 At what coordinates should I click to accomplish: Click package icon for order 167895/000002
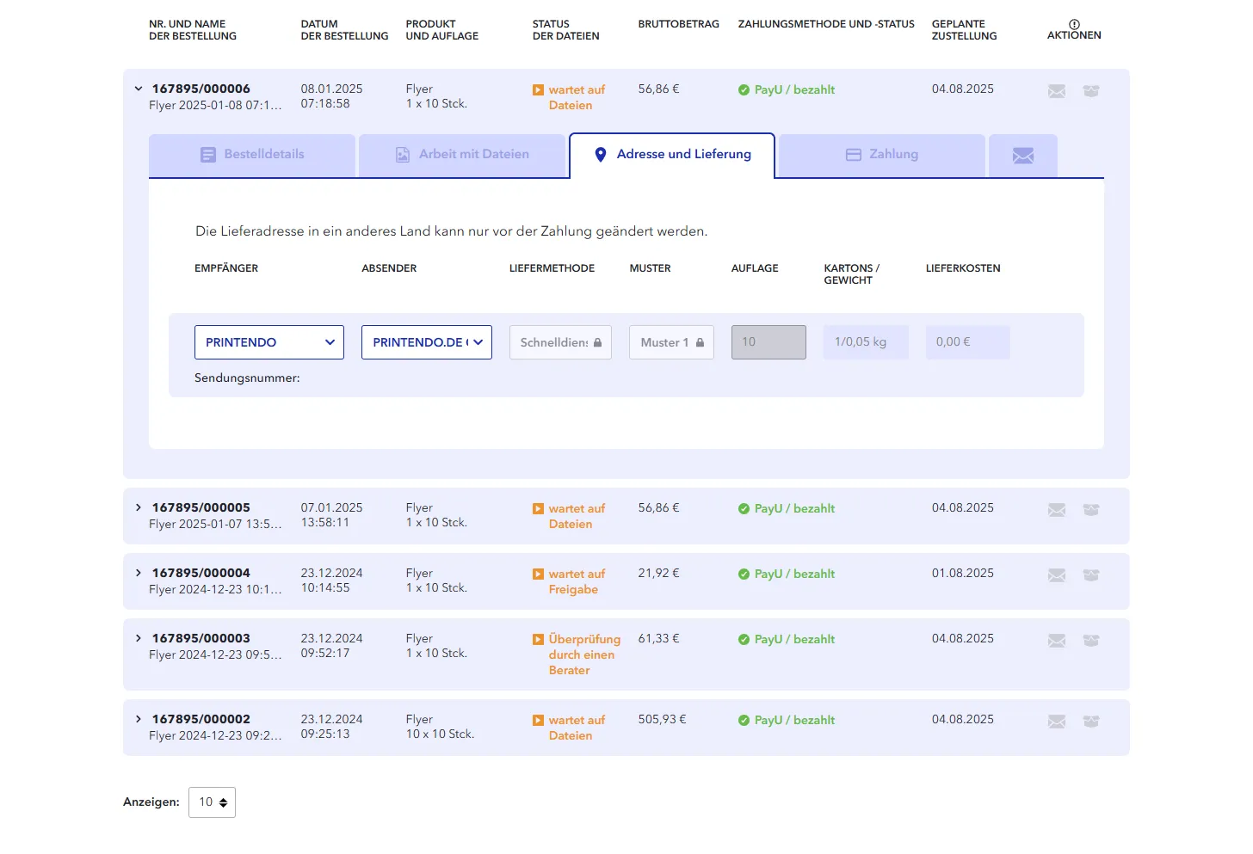coord(1091,722)
